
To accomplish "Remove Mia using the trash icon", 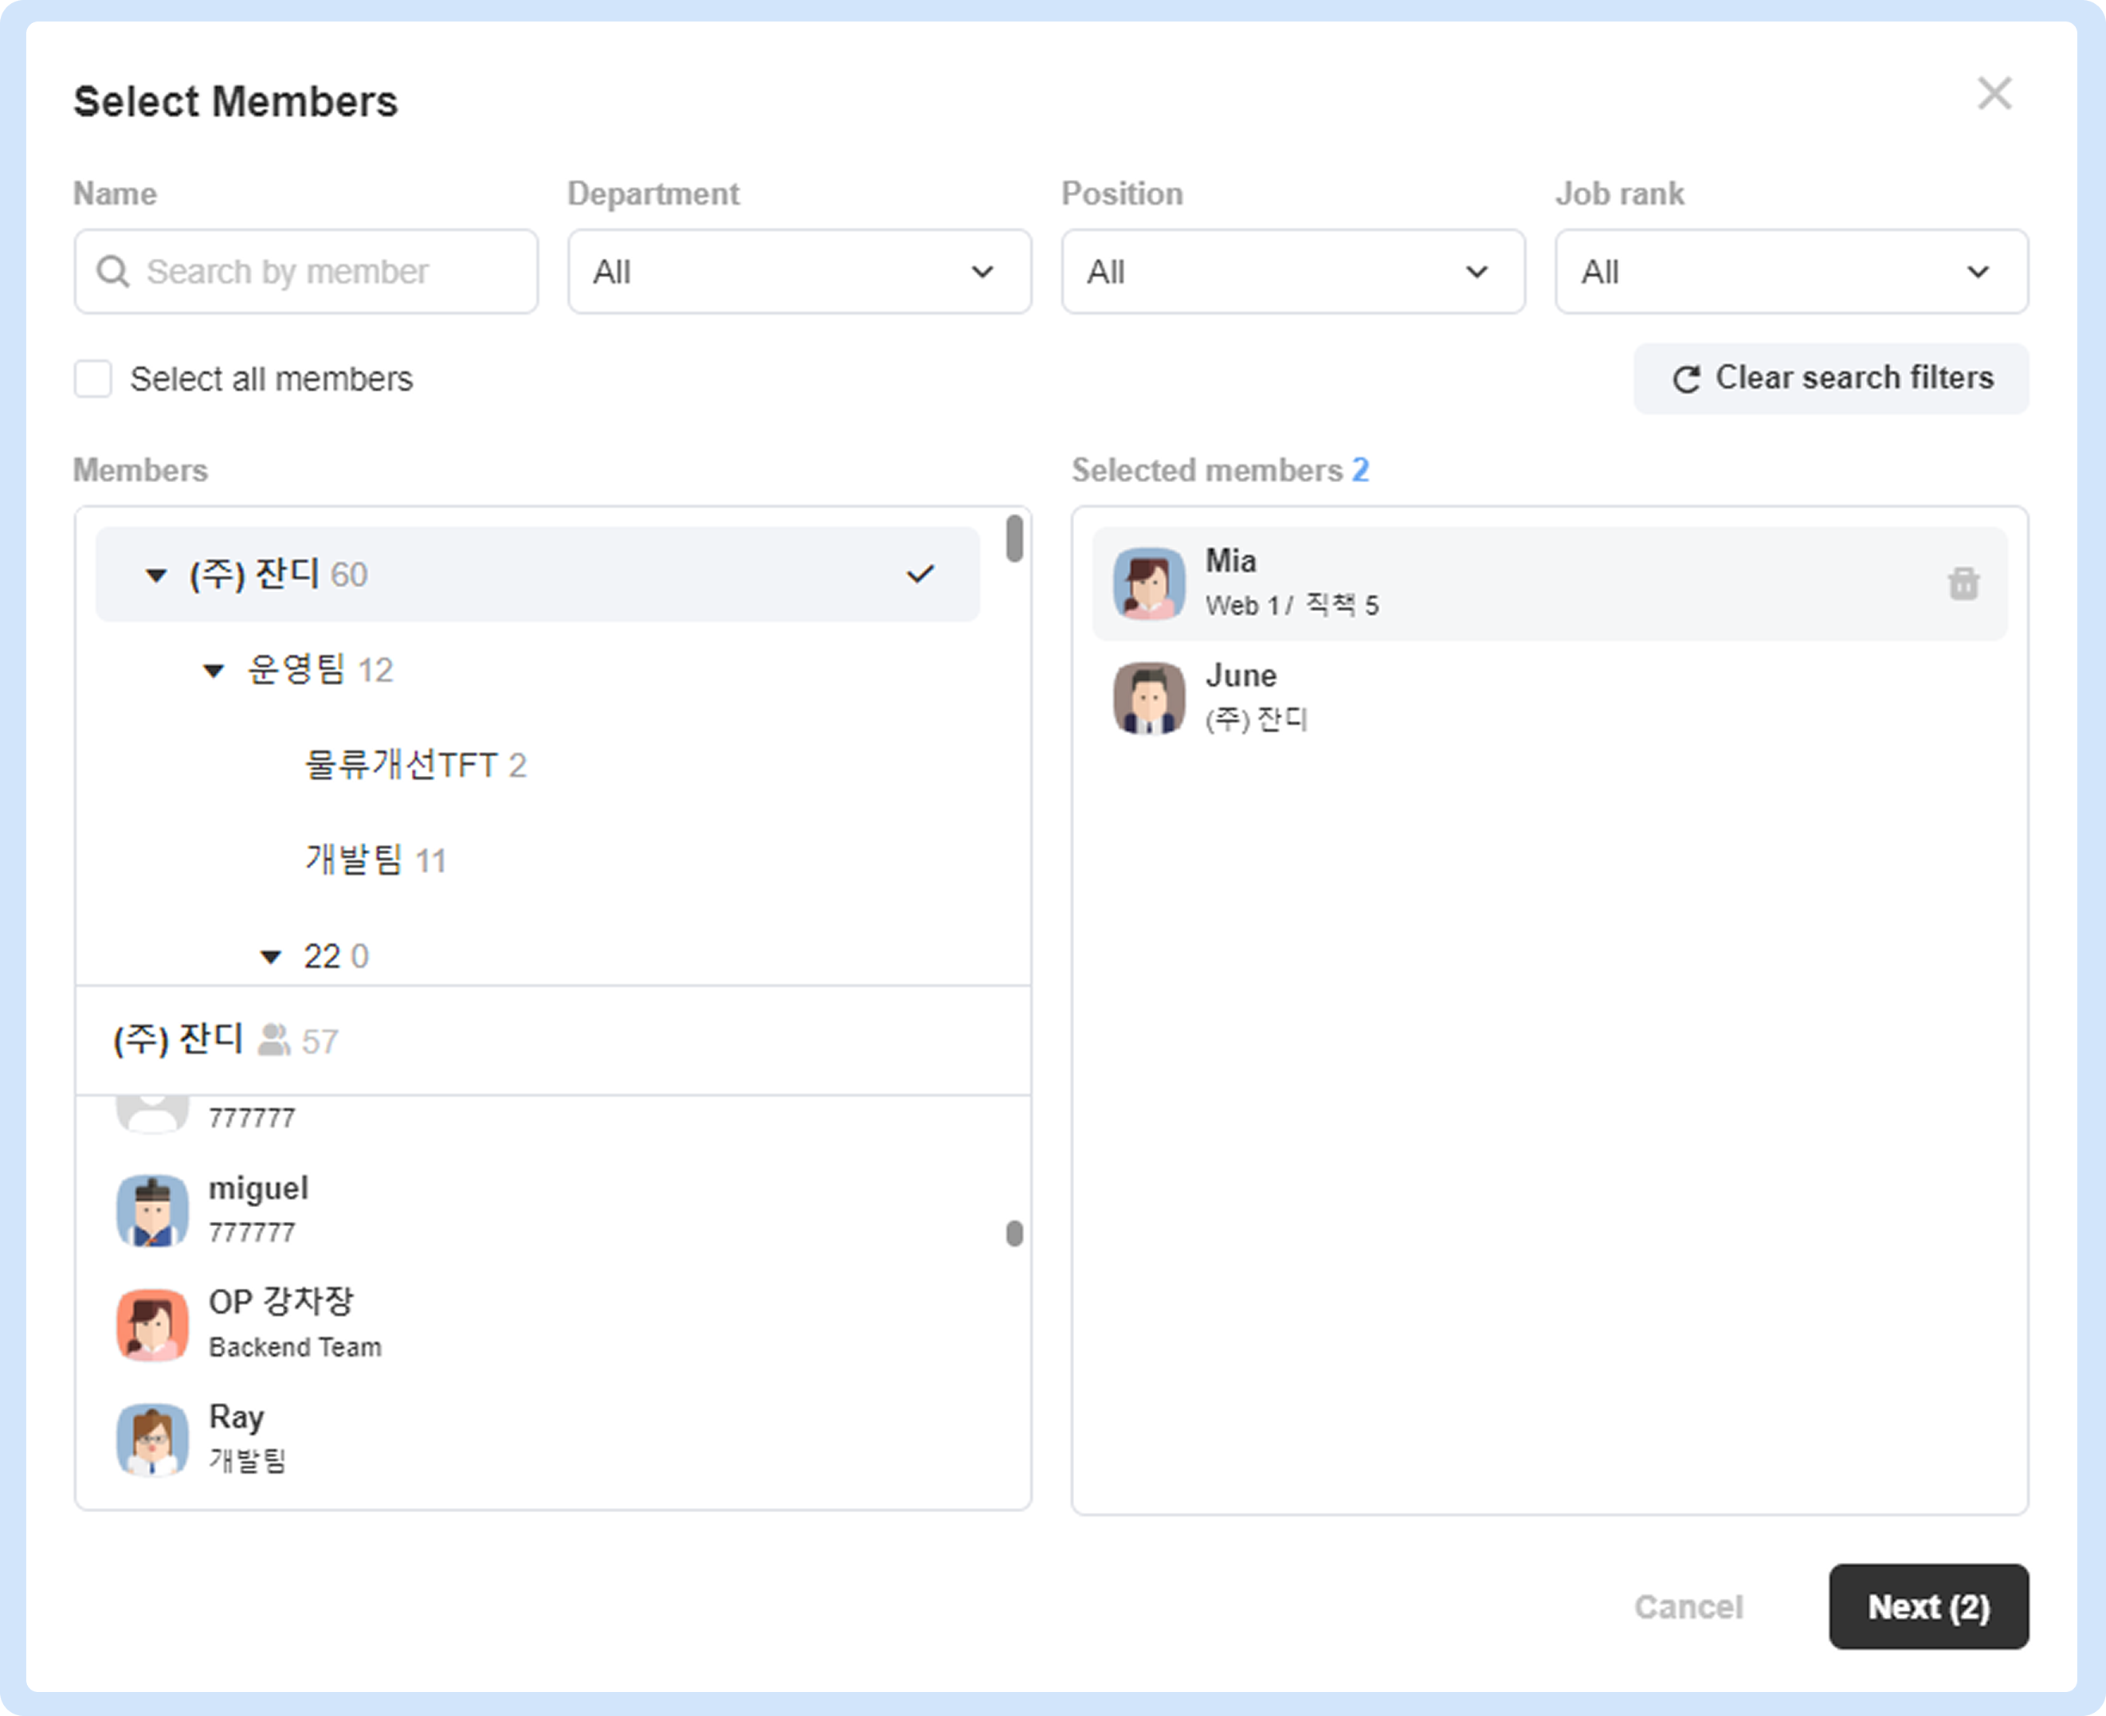I will click(1963, 584).
